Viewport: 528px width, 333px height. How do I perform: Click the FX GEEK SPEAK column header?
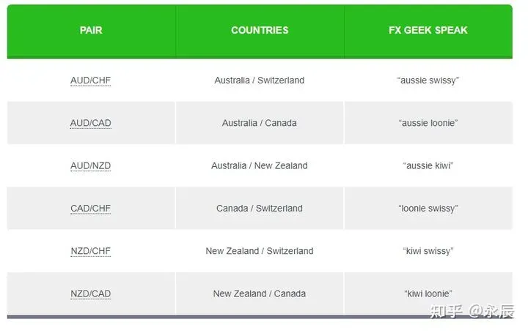(428, 31)
